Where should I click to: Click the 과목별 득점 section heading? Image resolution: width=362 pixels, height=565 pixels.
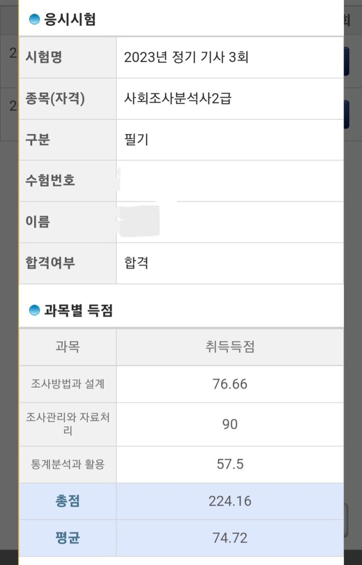(x=78, y=310)
